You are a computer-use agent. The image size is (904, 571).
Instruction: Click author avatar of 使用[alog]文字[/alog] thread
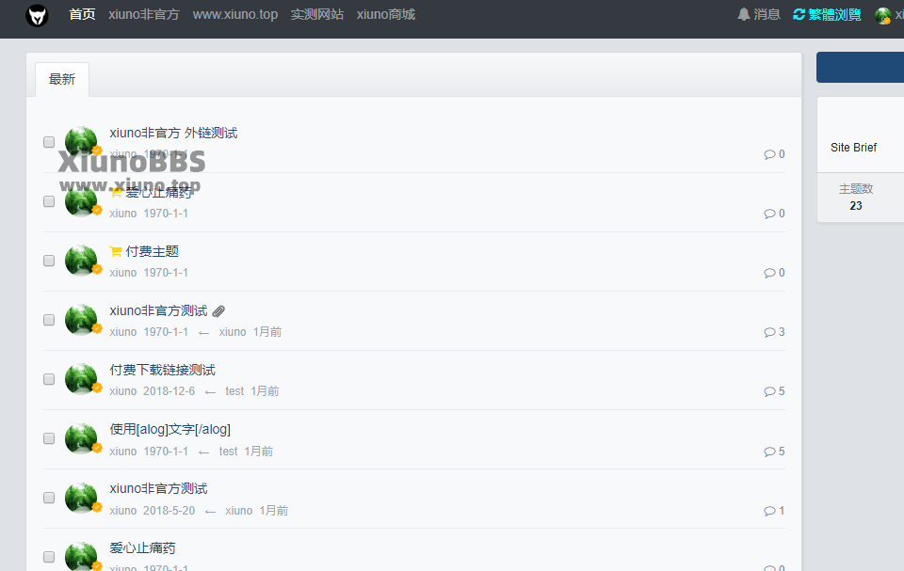tap(81, 438)
